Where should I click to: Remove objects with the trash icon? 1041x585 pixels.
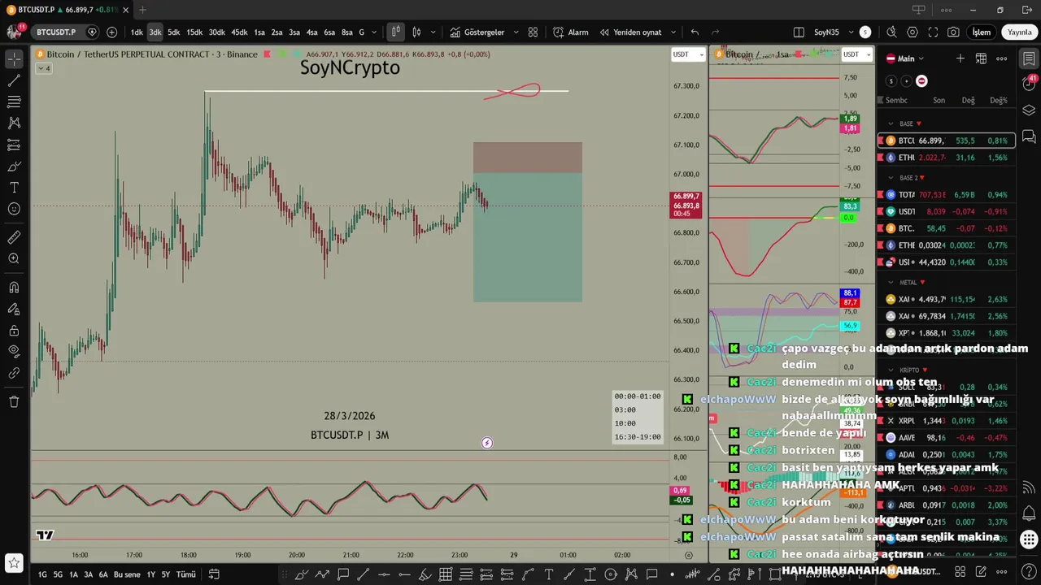click(14, 401)
